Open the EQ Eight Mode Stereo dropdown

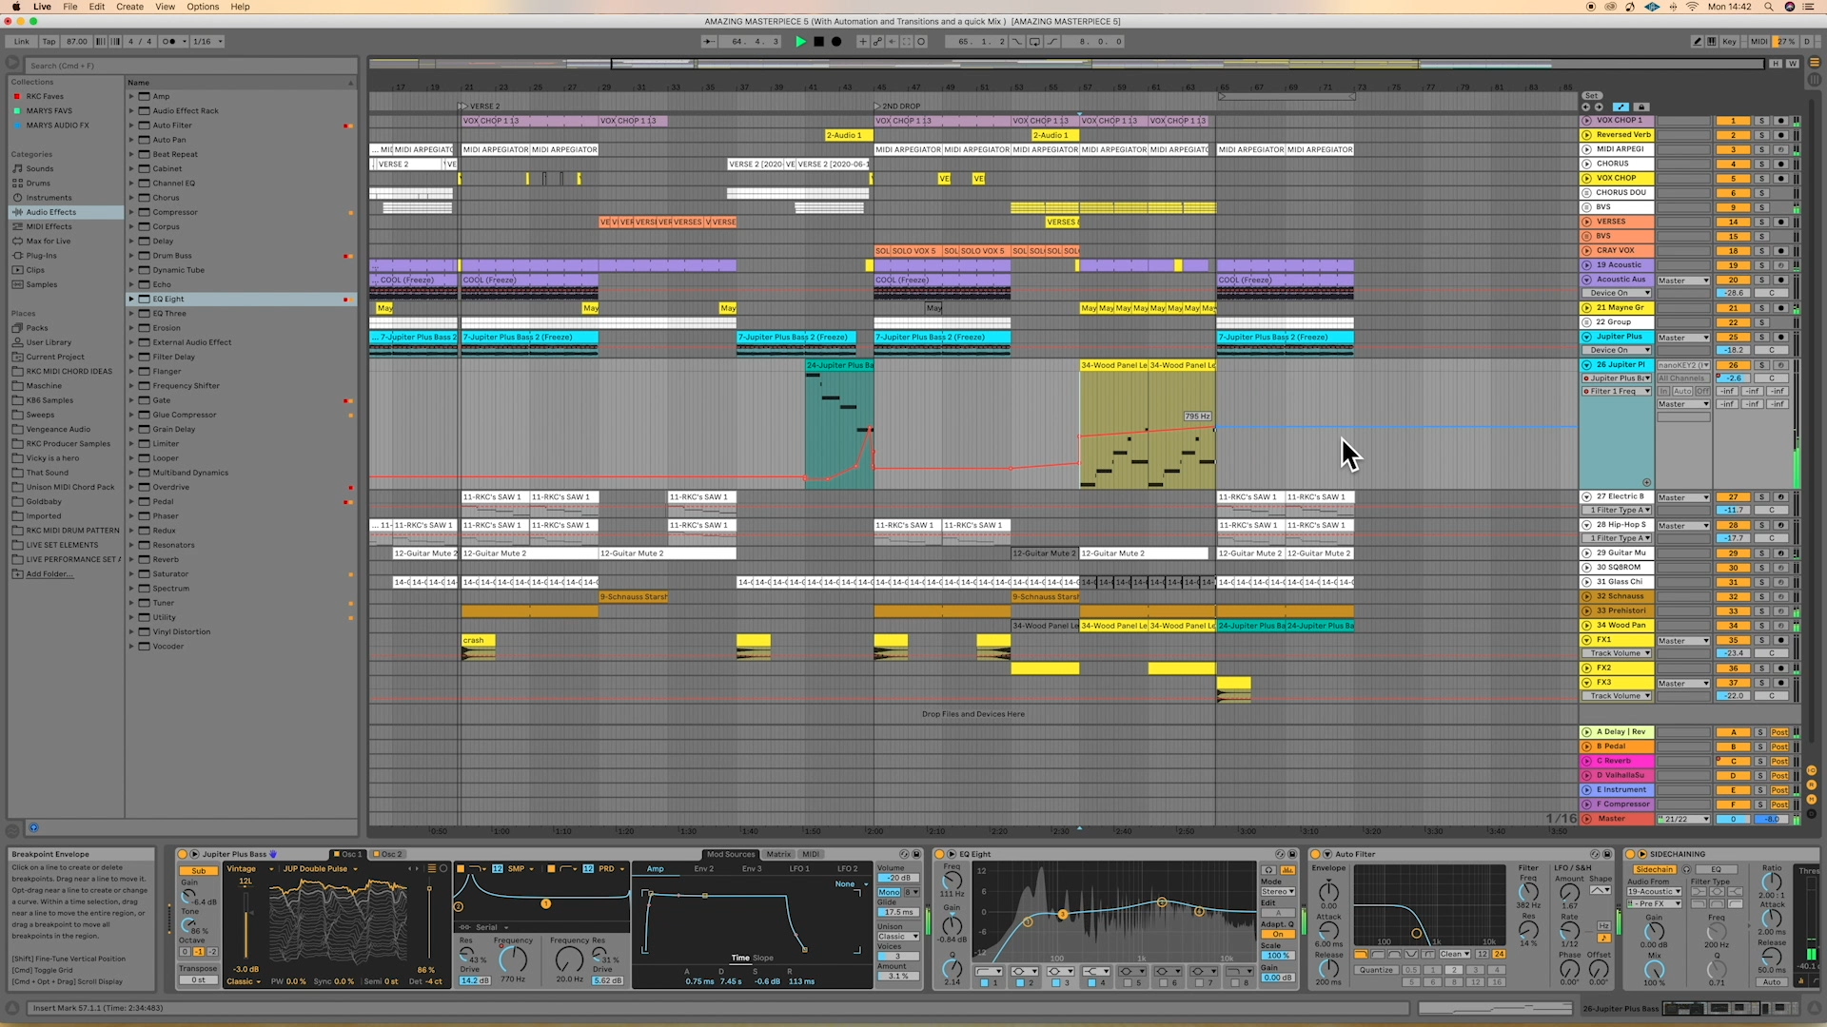coord(1278,892)
